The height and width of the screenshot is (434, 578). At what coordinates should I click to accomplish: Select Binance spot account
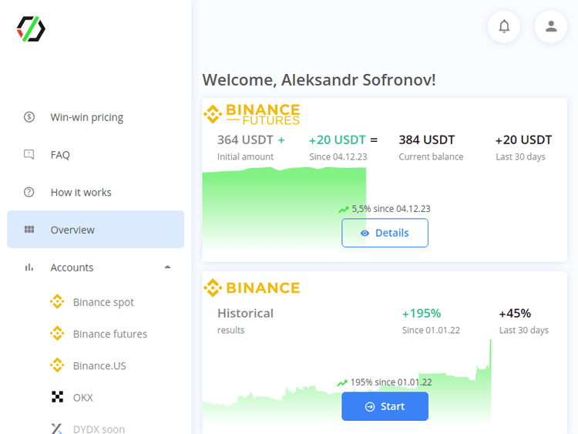click(x=103, y=302)
